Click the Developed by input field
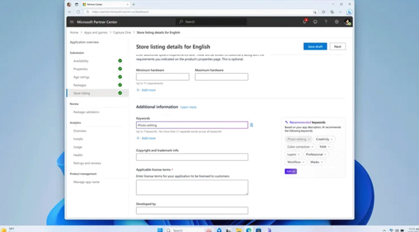Screen dimensions: 419x232 [x=192, y=210]
